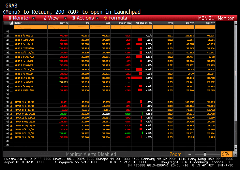
Task: Click the MON 31: Monitor title label
Action: tap(216, 18)
